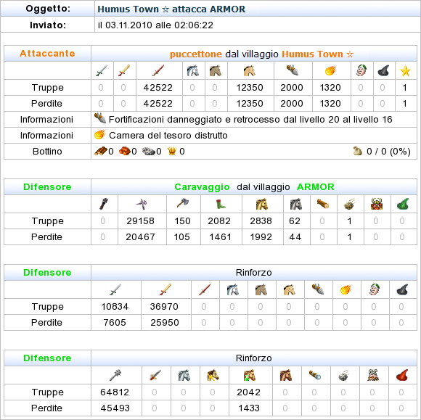The width and height of the screenshot is (421, 420).
Task: Click the 'Bottino' row label
Action: pos(47,152)
